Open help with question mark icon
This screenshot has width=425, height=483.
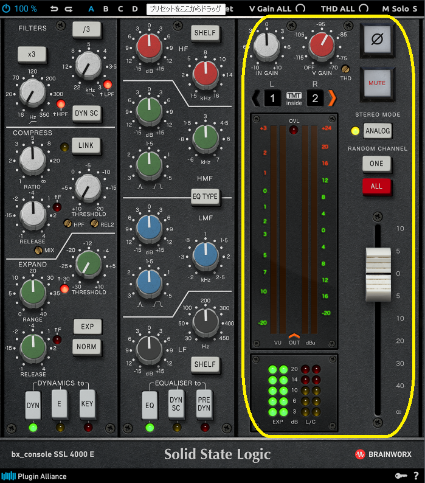[x=416, y=476]
